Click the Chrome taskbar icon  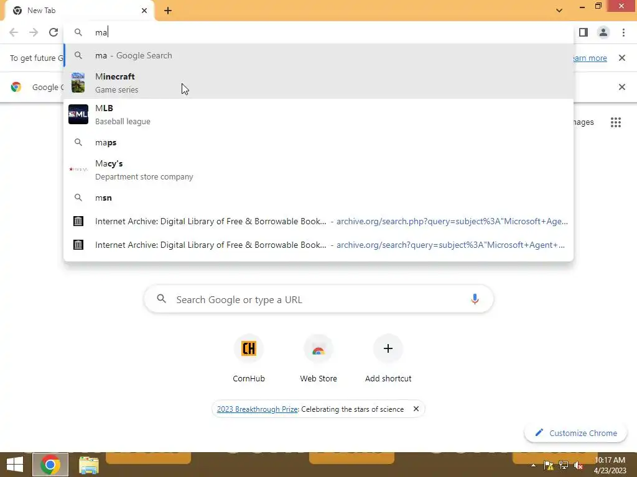pos(50,465)
